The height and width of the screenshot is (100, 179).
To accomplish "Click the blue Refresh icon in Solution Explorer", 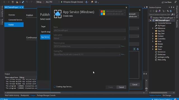I will 171,11.
